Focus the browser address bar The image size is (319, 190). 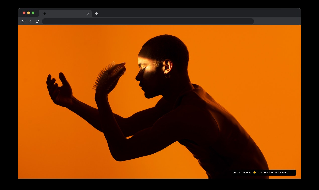148,21
